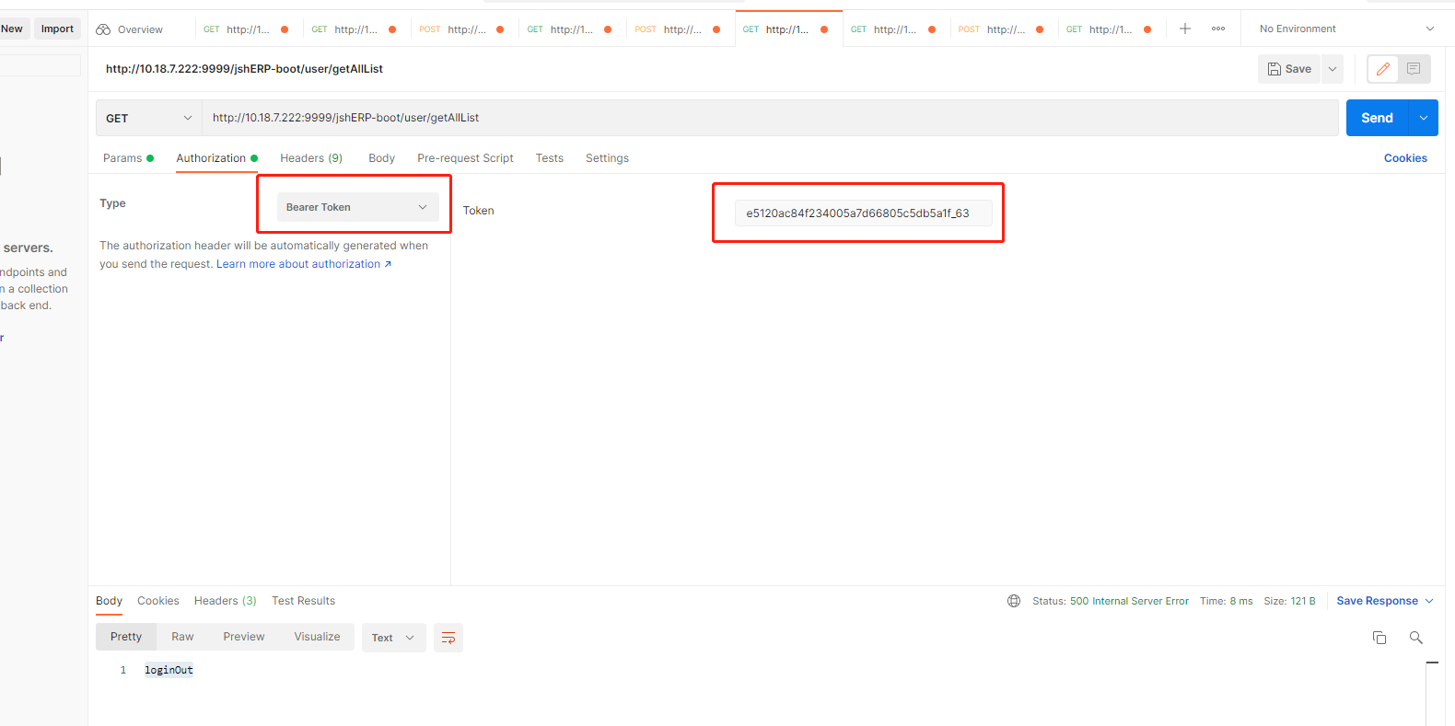Click the Import button
This screenshot has height=726, width=1455.
[x=57, y=29]
